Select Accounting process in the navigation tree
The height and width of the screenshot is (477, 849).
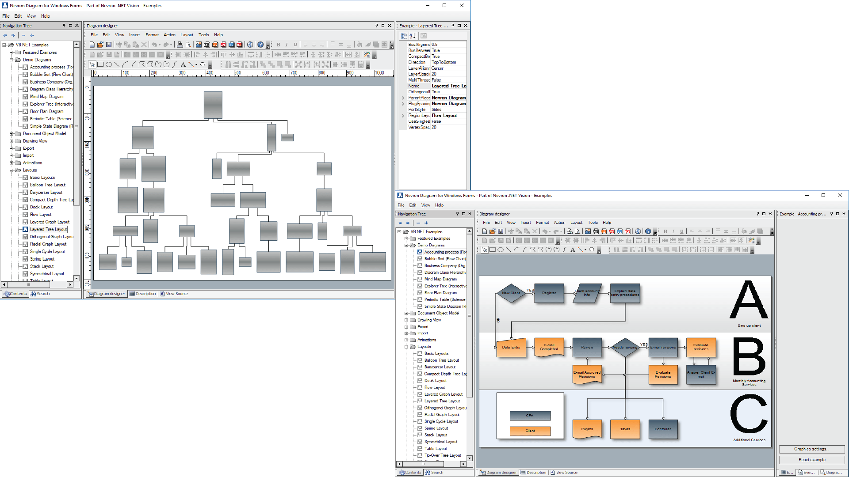click(x=50, y=67)
